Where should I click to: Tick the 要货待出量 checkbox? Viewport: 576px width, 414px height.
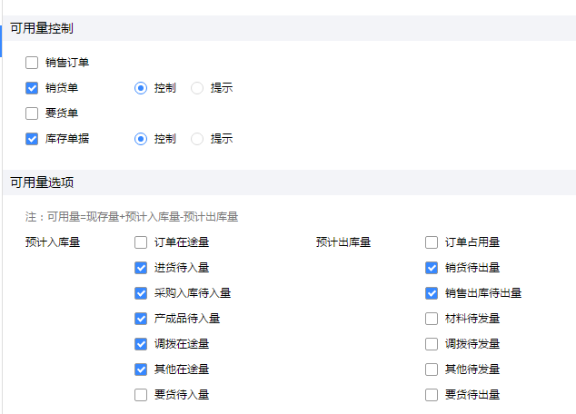click(x=432, y=395)
